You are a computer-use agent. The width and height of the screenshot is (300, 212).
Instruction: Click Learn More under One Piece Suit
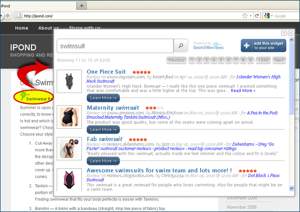[103, 98]
